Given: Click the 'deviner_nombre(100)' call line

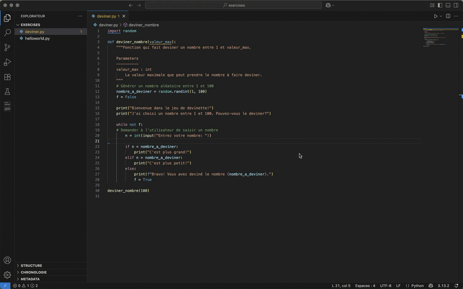Looking at the screenshot, I should 128,191.
